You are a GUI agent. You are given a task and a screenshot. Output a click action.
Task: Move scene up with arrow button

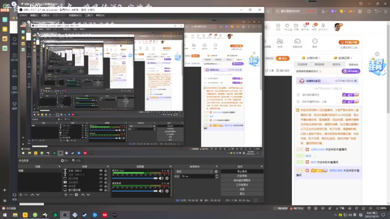coord(32,195)
